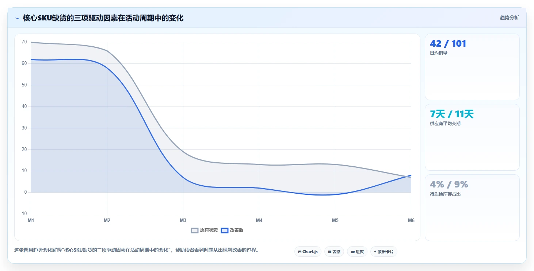
Task: Toggle the 原有状态 legend item
Action: (205, 230)
